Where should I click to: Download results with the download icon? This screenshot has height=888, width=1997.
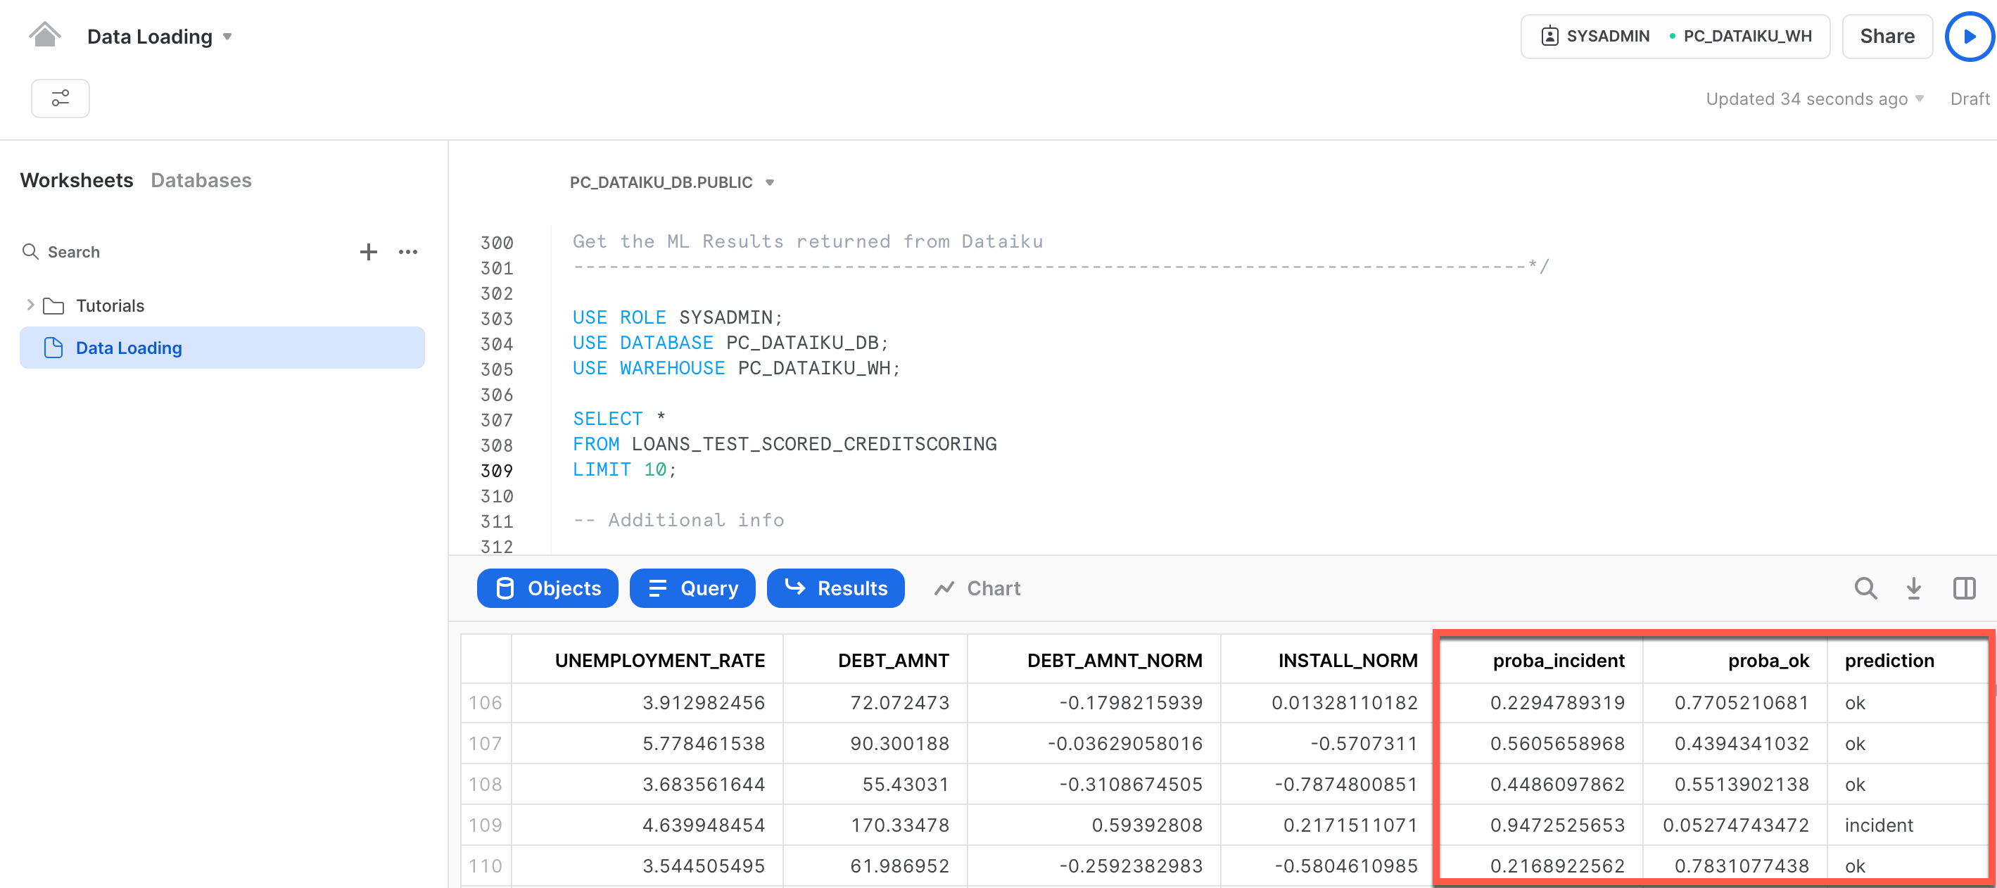point(1913,589)
